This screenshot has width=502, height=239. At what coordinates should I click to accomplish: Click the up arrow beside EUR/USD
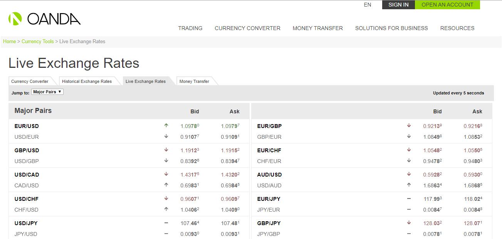pyautogui.click(x=166, y=125)
